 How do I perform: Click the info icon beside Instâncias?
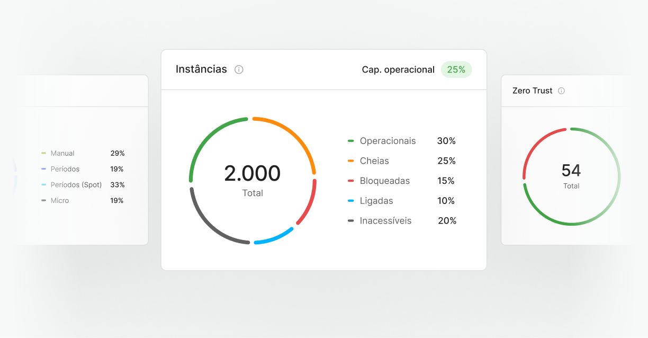pos(239,69)
